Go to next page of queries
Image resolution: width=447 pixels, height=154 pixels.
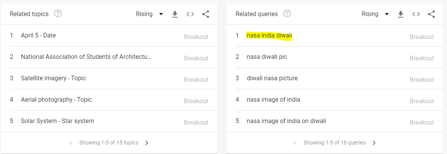point(374,143)
